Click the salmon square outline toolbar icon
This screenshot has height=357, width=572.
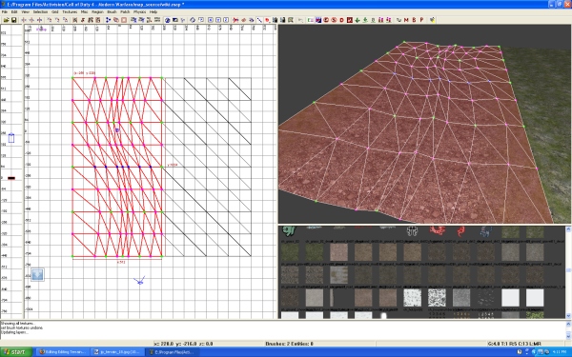[124, 20]
